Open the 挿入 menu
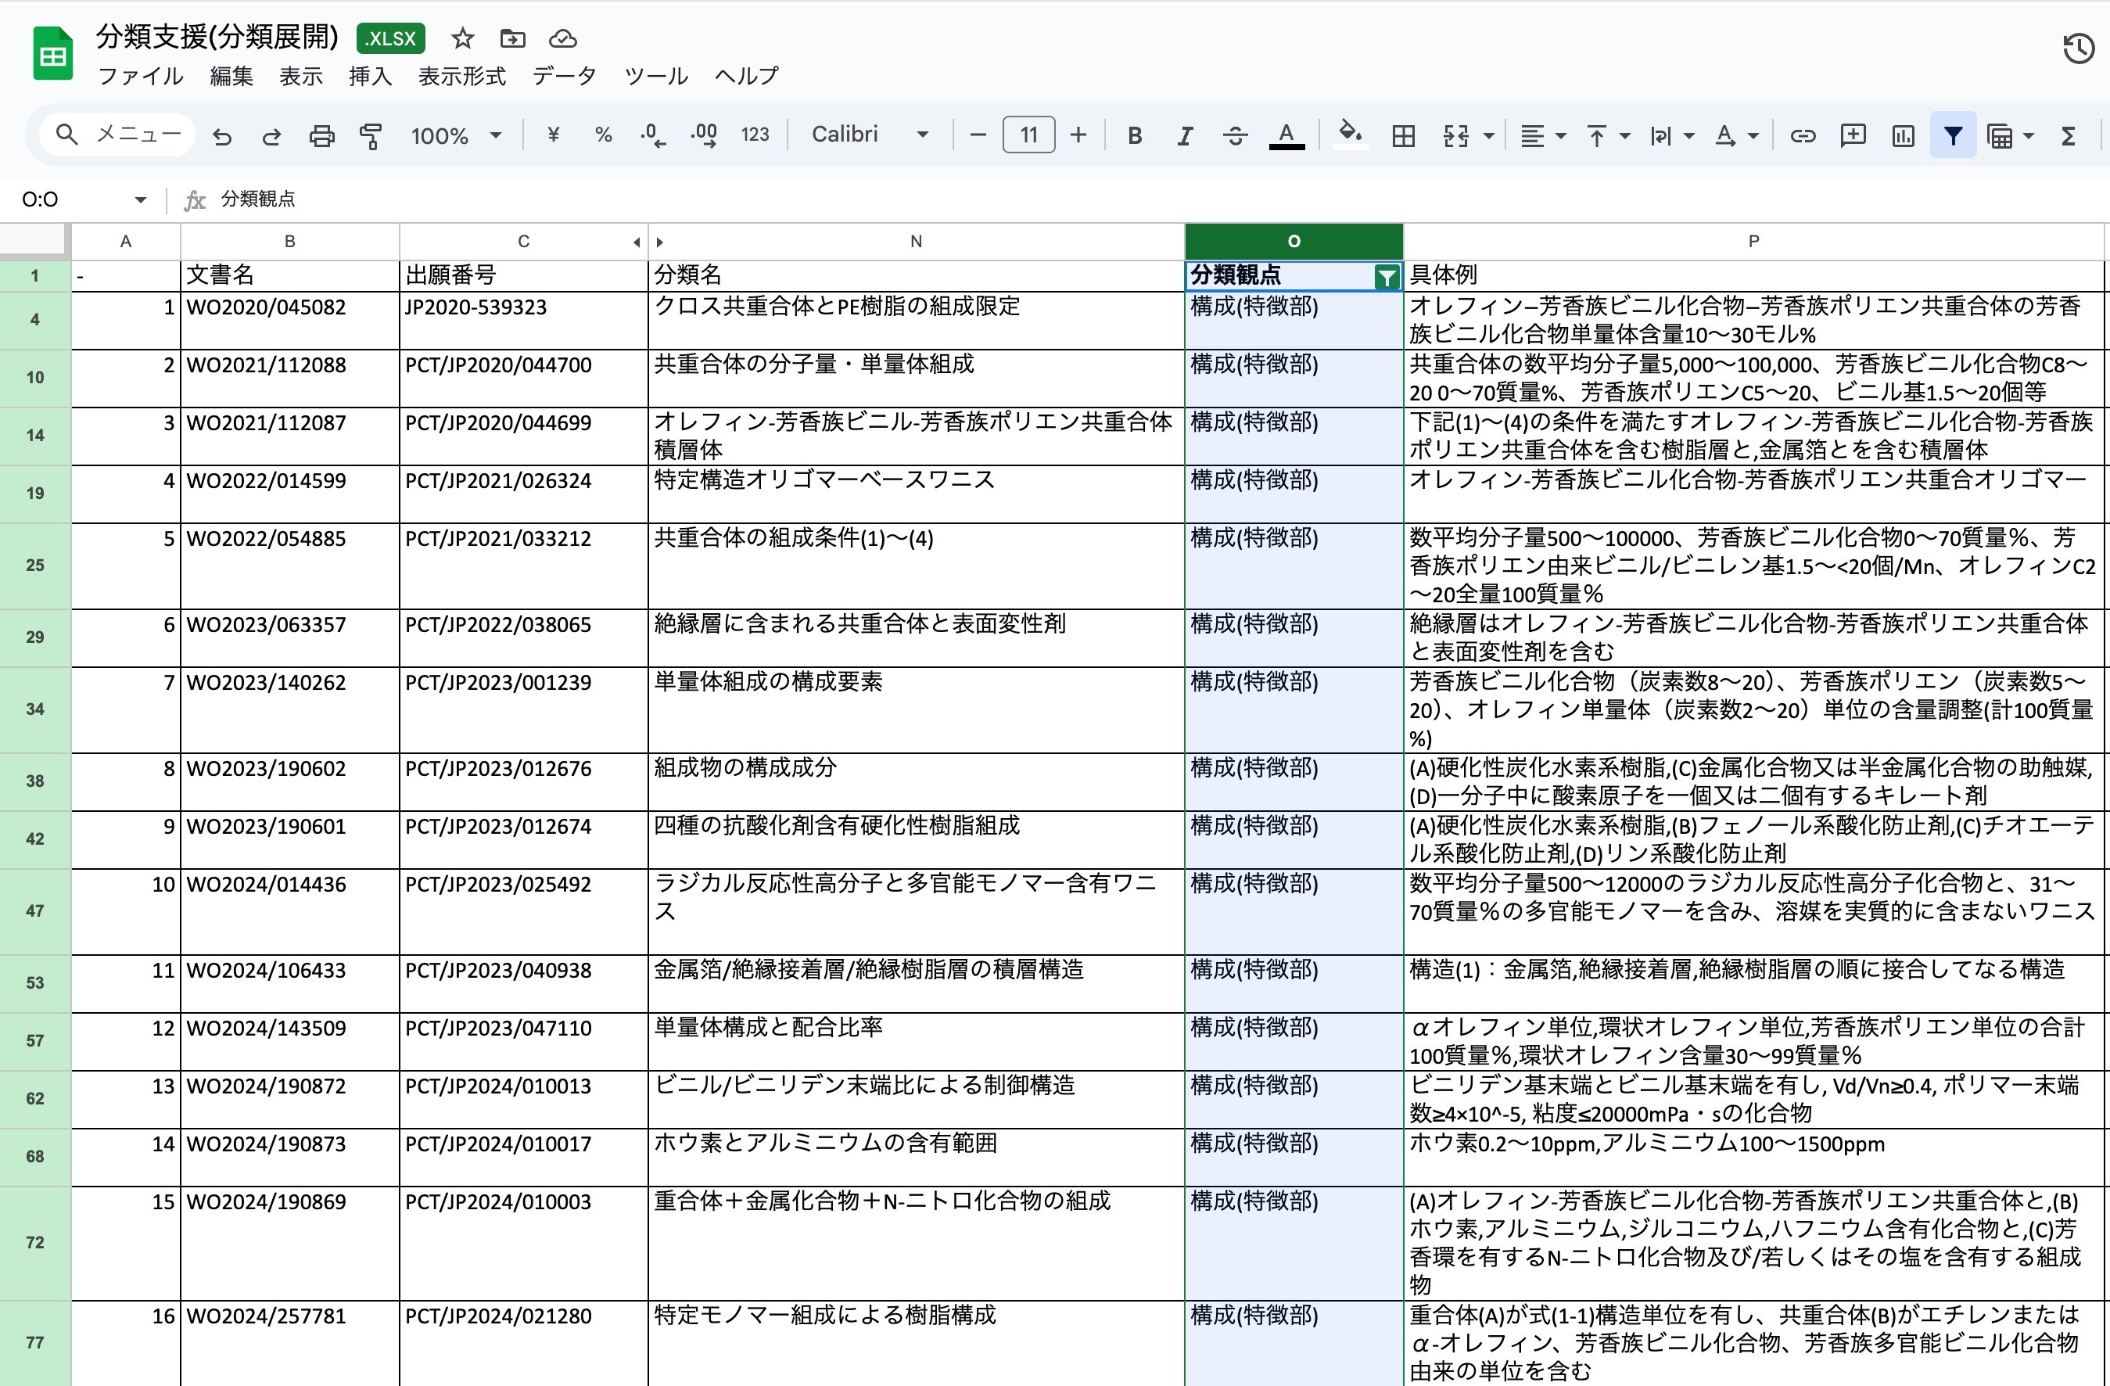Screen dimensions: 2110x1386 (x=370, y=76)
